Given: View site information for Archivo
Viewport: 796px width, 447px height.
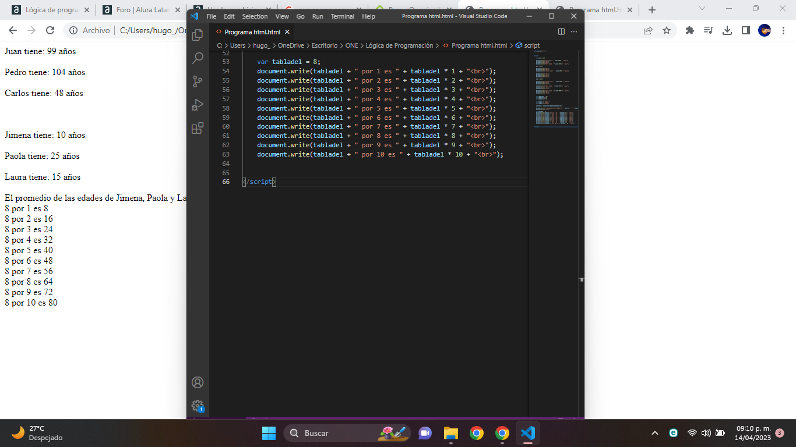Looking at the screenshot, I should 89,30.
